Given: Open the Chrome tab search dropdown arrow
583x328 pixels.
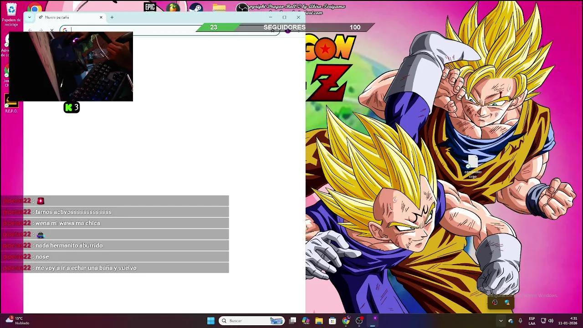Looking at the screenshot, I should [29, 17].
